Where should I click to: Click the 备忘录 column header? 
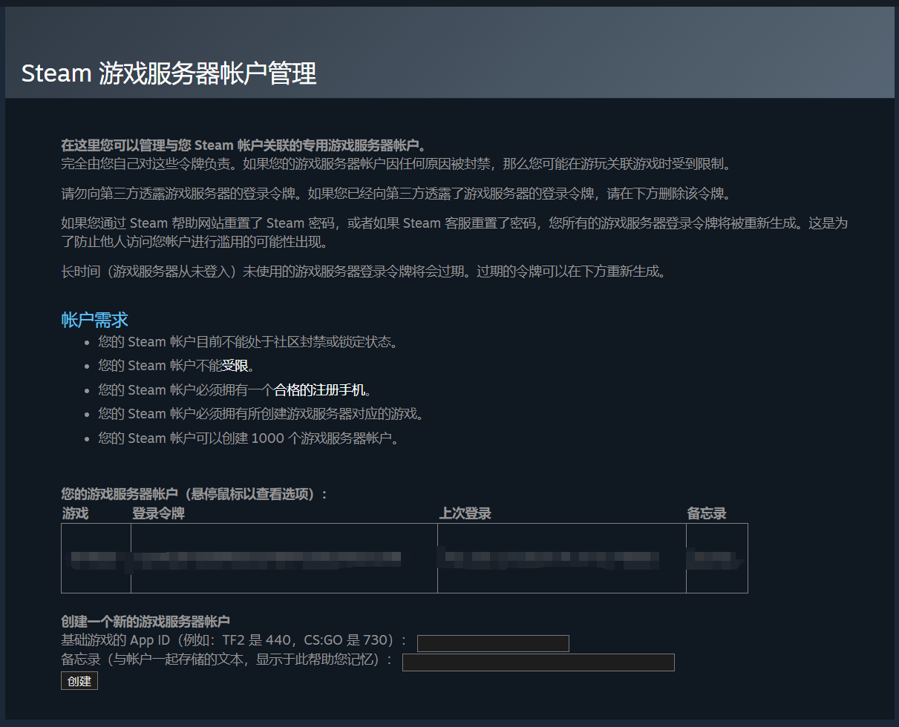click(x=706, y=513)
